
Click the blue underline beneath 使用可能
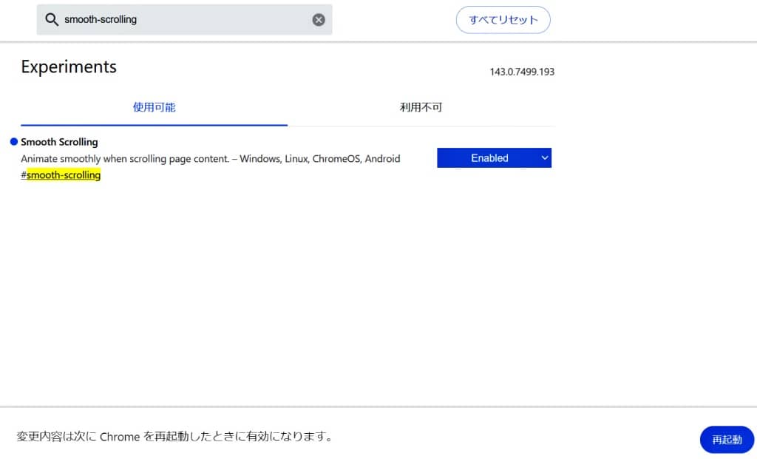(x=154, y=125)
